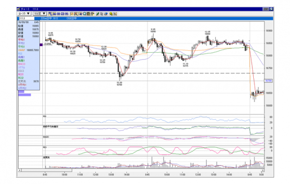Toggle the 平均1 moving average legend entry
The width and height of the screenshot is (290, 184).
(x=21, y=40)
